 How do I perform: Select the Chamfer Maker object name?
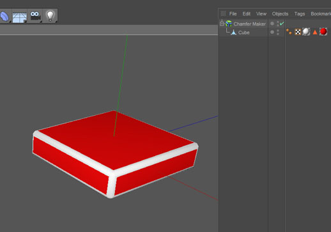pyautogui.click(x=250, y=24)
